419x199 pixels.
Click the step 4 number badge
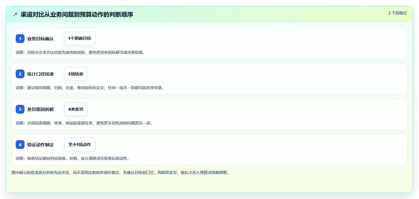click(20, 145)
